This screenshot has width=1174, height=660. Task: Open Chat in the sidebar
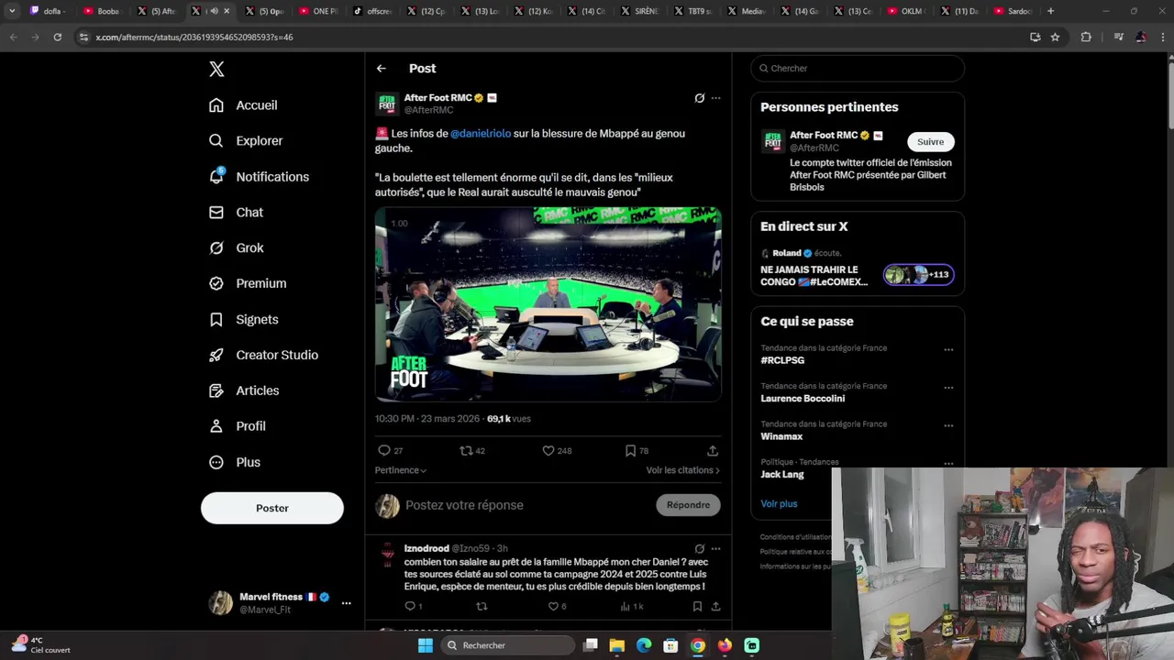(236, 213)
